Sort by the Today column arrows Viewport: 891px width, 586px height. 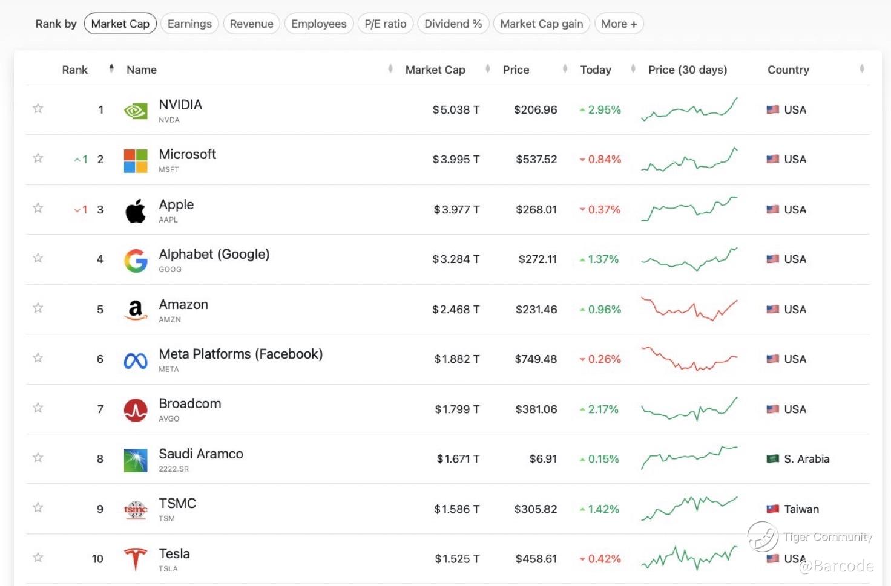tap(633, 69)
